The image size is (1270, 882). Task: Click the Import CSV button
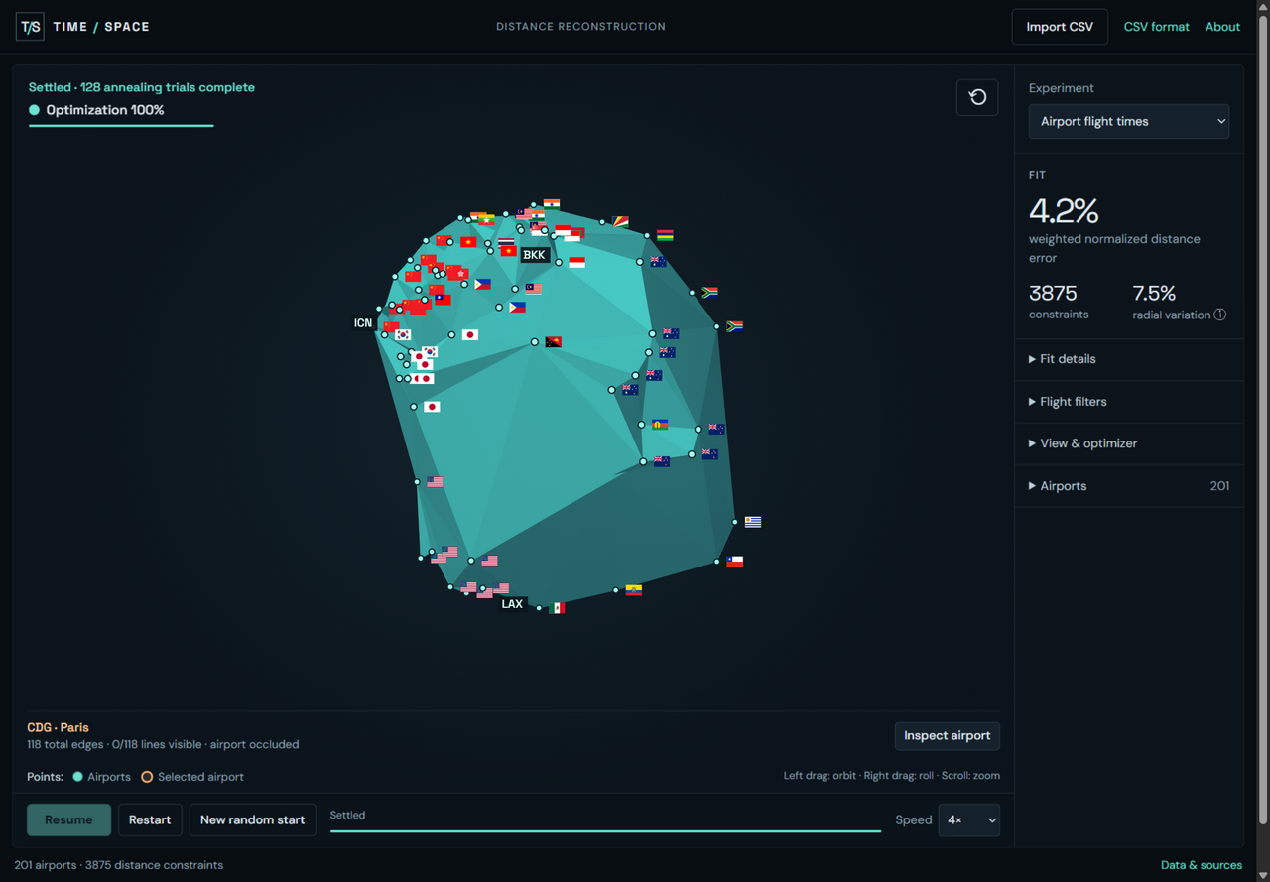pyautogui.click(x=1060, y=27)
